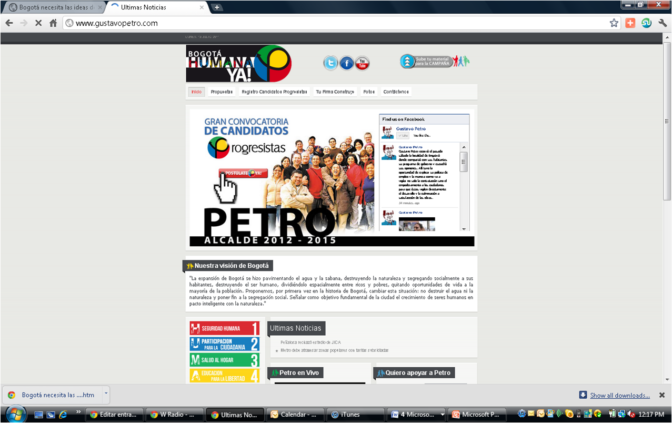Screen dimensions: 672x423
Task: Open Chrome wrench settings menu
Action: coord(663,23)
